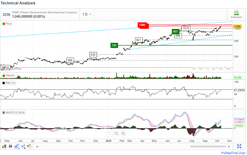Click the zoom out magnifier icon
This screenshot has width=247, height=155.
[117, 134]
